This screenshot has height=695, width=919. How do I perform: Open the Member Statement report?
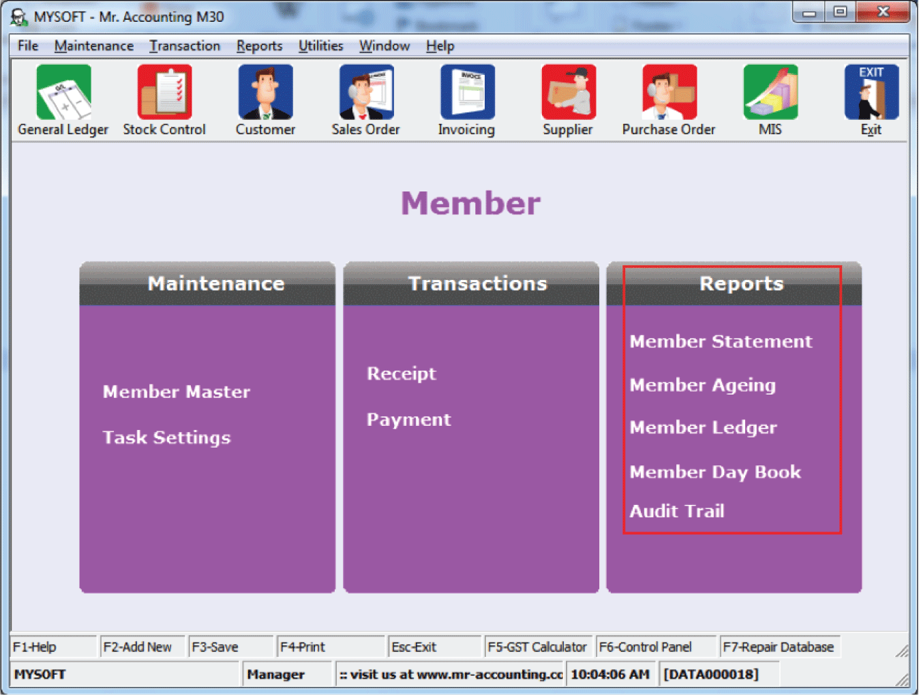pyautogui.click(x=721, y=341)
